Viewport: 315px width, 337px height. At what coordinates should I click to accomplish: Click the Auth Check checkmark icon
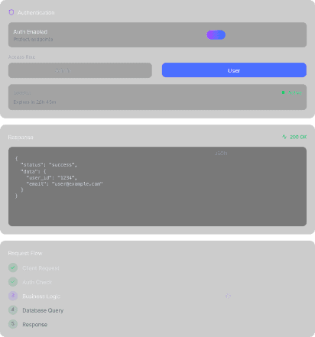pyautogui.click(x=13, y=282)
